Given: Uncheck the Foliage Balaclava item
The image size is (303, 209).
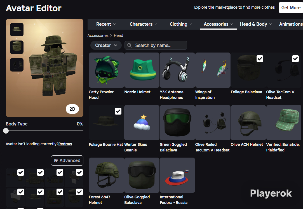Looking at the screenshot, I should click(260, 59).
